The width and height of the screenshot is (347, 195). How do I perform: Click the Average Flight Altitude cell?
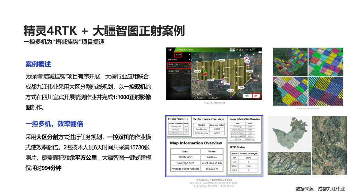coord(185,169)
